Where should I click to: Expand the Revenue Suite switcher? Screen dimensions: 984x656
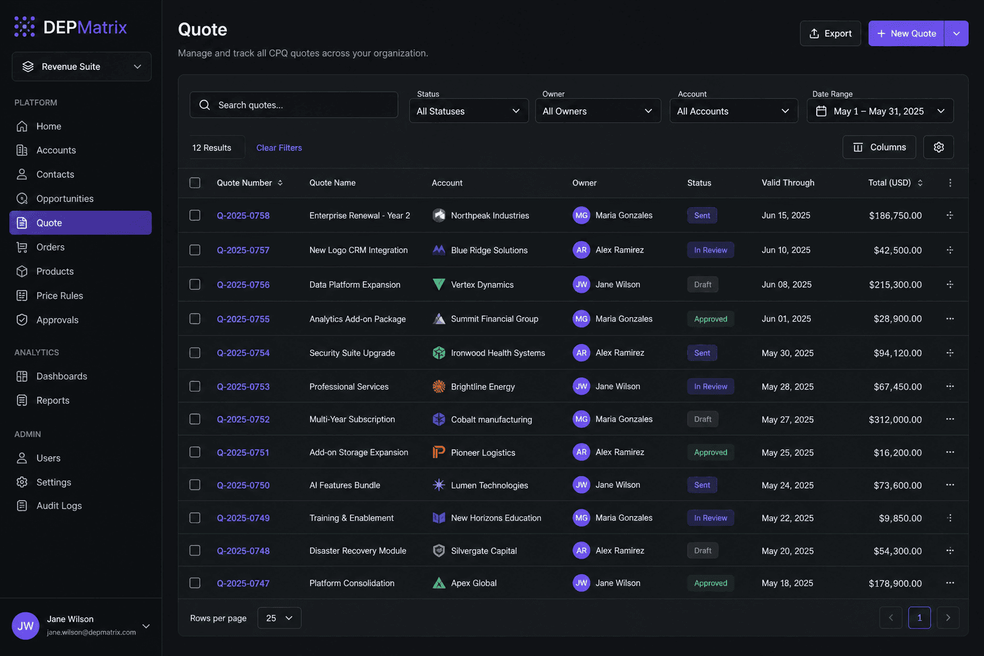[x=81, y=67]
